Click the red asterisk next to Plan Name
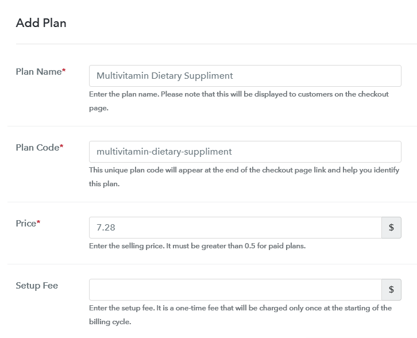 64,70
